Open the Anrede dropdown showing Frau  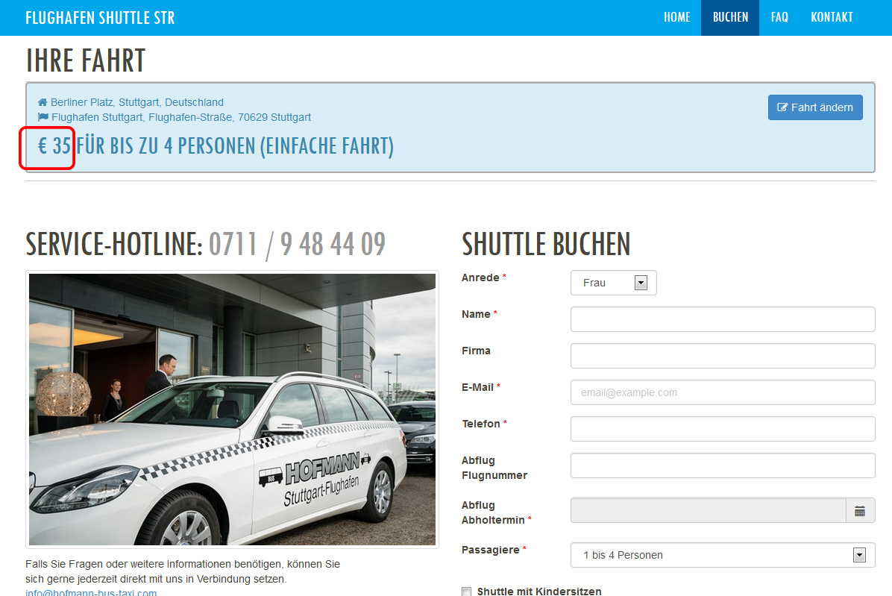613,283
